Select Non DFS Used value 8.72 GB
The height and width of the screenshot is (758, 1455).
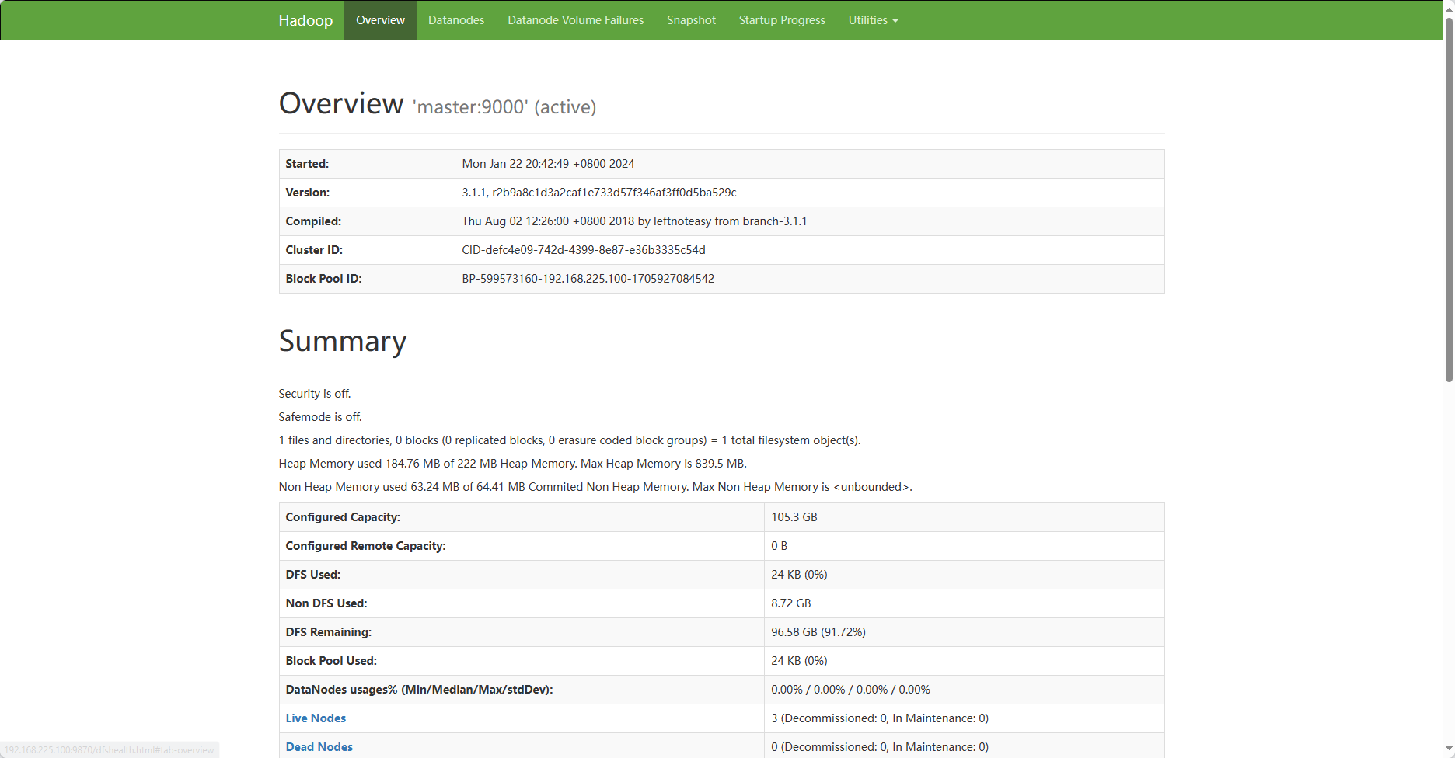click(x=790, y=603)
